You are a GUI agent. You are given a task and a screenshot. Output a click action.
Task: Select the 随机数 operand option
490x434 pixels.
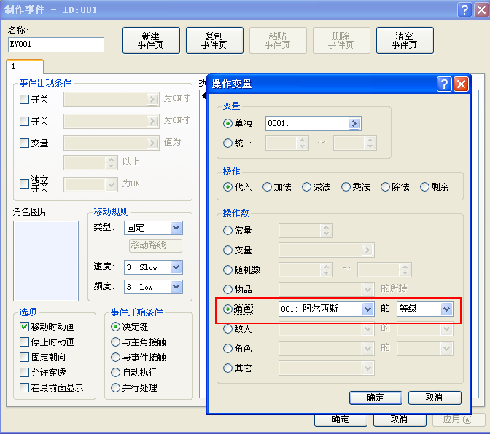tap(227, 270)
